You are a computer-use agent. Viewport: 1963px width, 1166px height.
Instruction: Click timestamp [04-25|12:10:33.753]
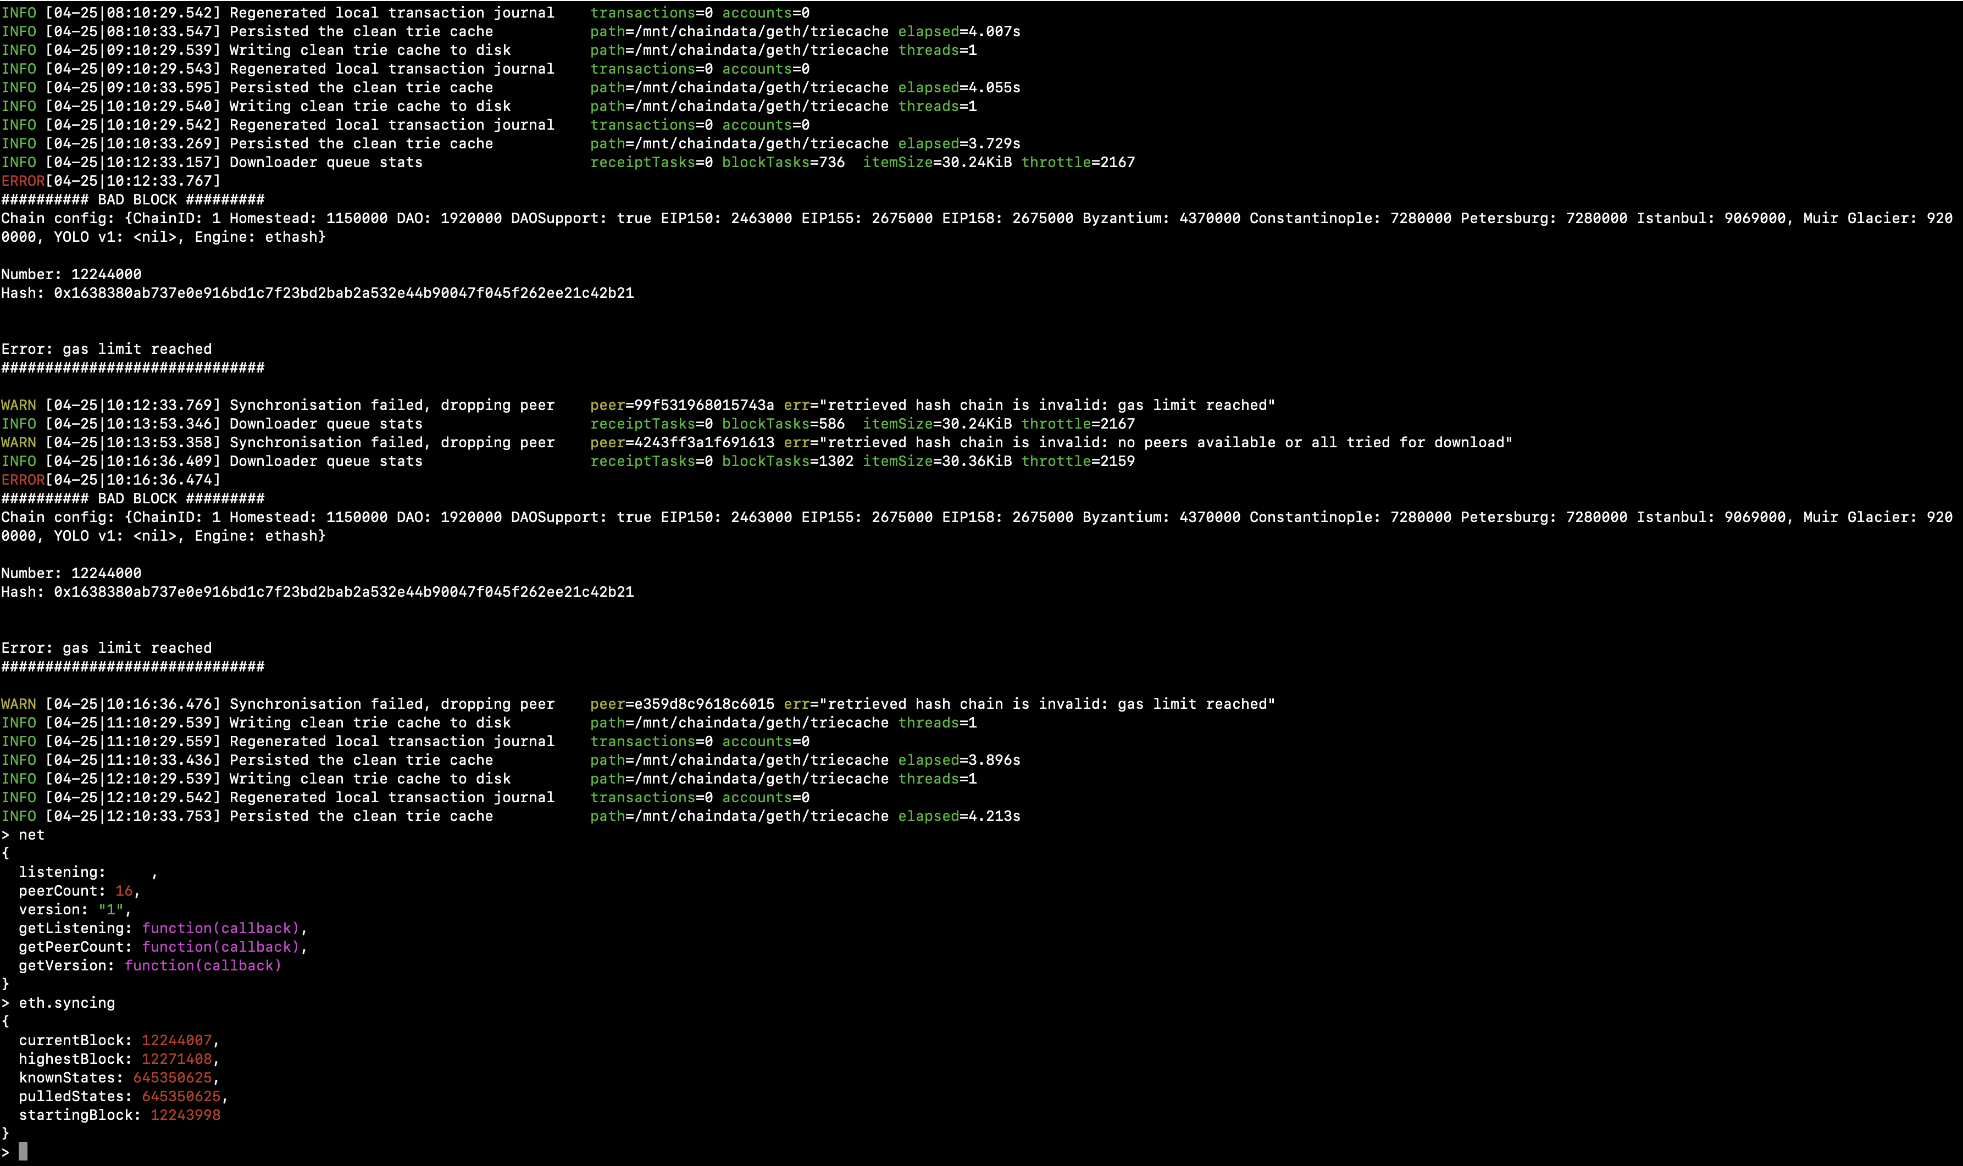coord(133,817)
